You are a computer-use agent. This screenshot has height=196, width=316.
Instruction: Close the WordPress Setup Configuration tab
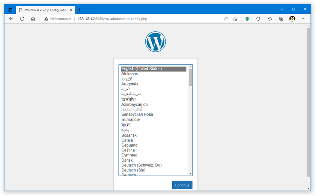tap(71, 10)
